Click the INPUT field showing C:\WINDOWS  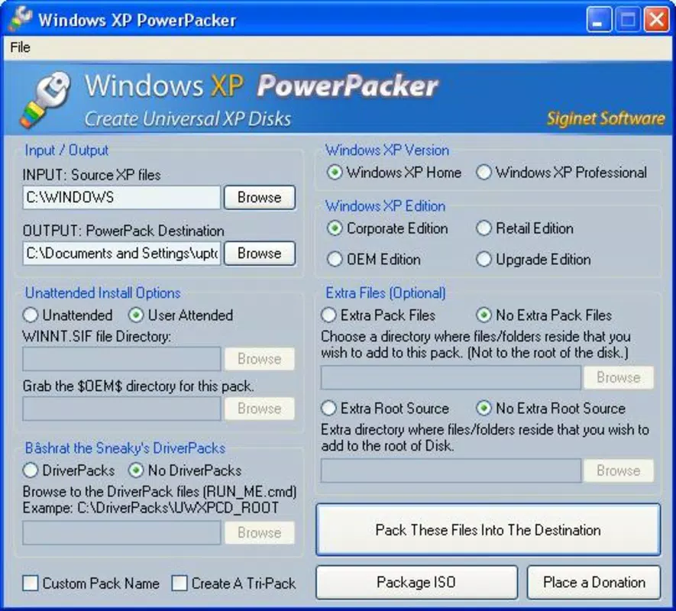121,198
